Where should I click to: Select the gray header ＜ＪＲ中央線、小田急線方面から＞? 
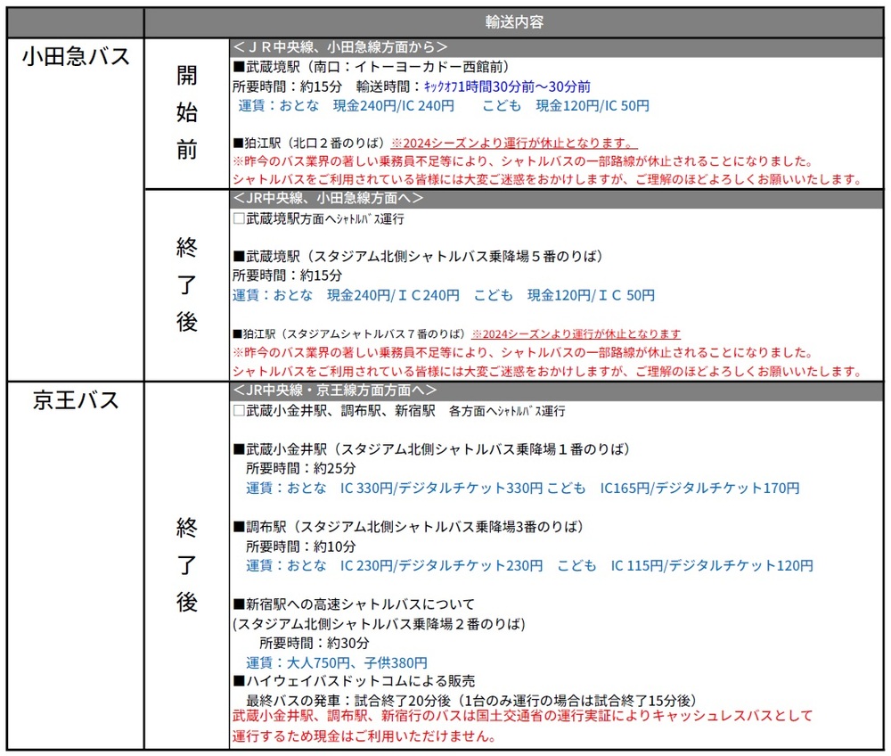click(x=340, y=46)
